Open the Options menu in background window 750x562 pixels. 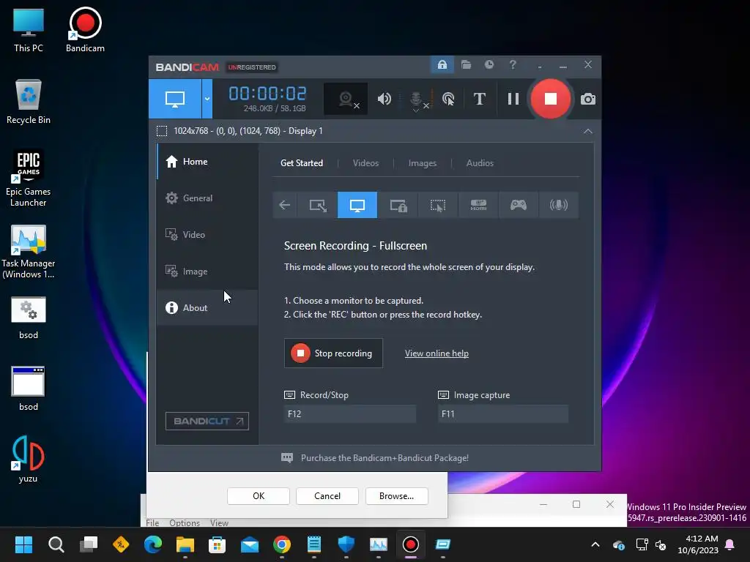185,522
